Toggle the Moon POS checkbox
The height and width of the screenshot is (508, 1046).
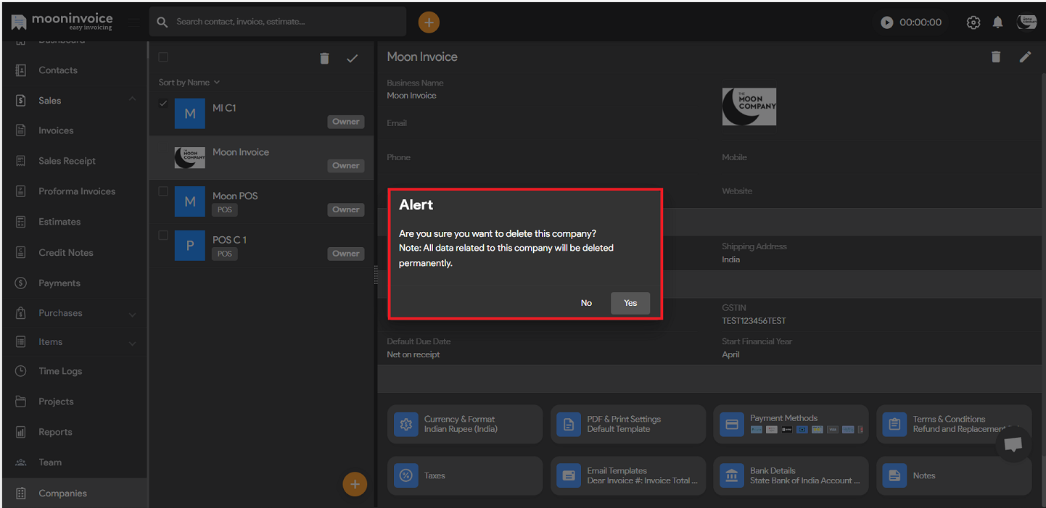(163, 191)
